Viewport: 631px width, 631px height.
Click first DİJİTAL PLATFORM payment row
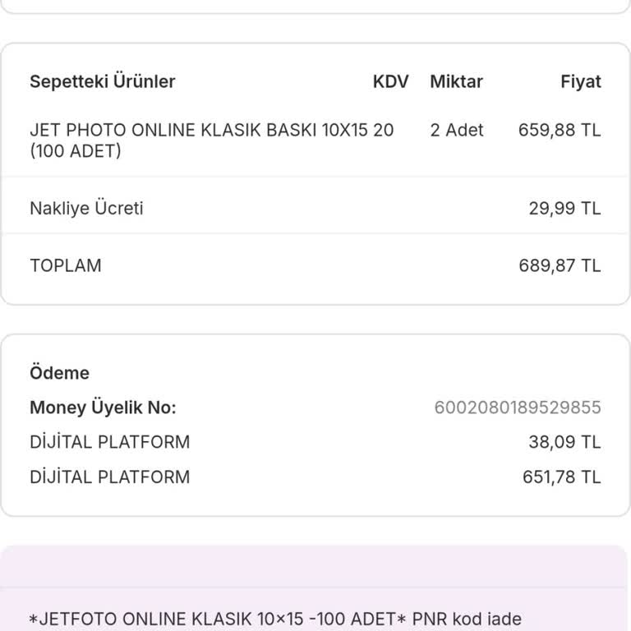click(109, 442)
